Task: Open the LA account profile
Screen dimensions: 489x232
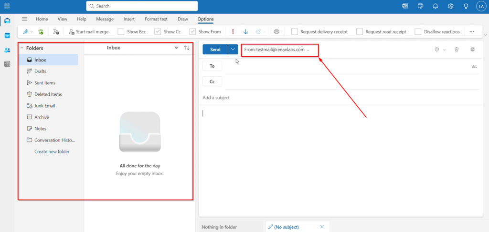Action: pos(481,6)
